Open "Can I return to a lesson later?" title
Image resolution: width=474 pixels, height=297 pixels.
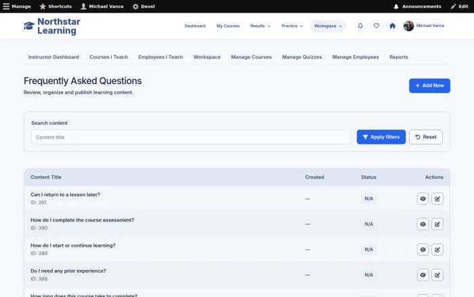coord(65,195)
